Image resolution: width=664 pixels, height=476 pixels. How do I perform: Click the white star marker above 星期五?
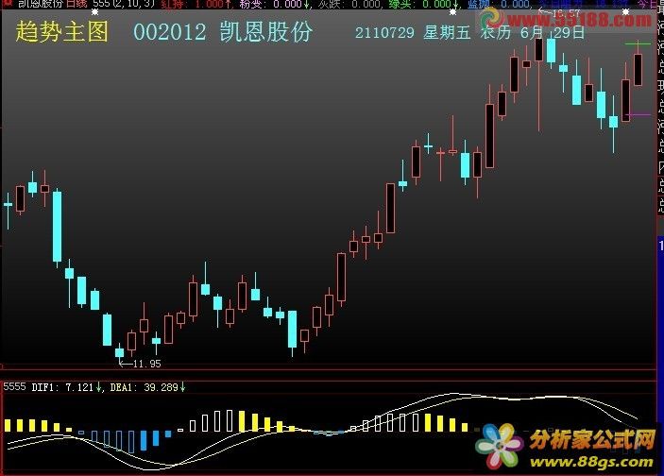[452, 12]
